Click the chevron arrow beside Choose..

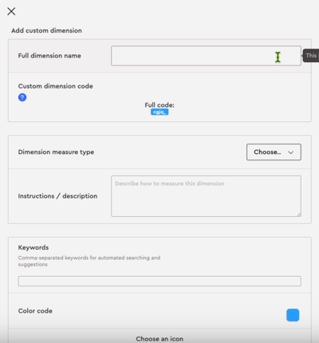pos(290,152)
